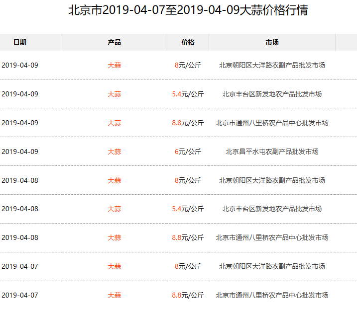Open 2019-04-08 北京朝阳区大洋路 market link
The height and width of the screenshot is (309, 357).
[x=272, y=180]
